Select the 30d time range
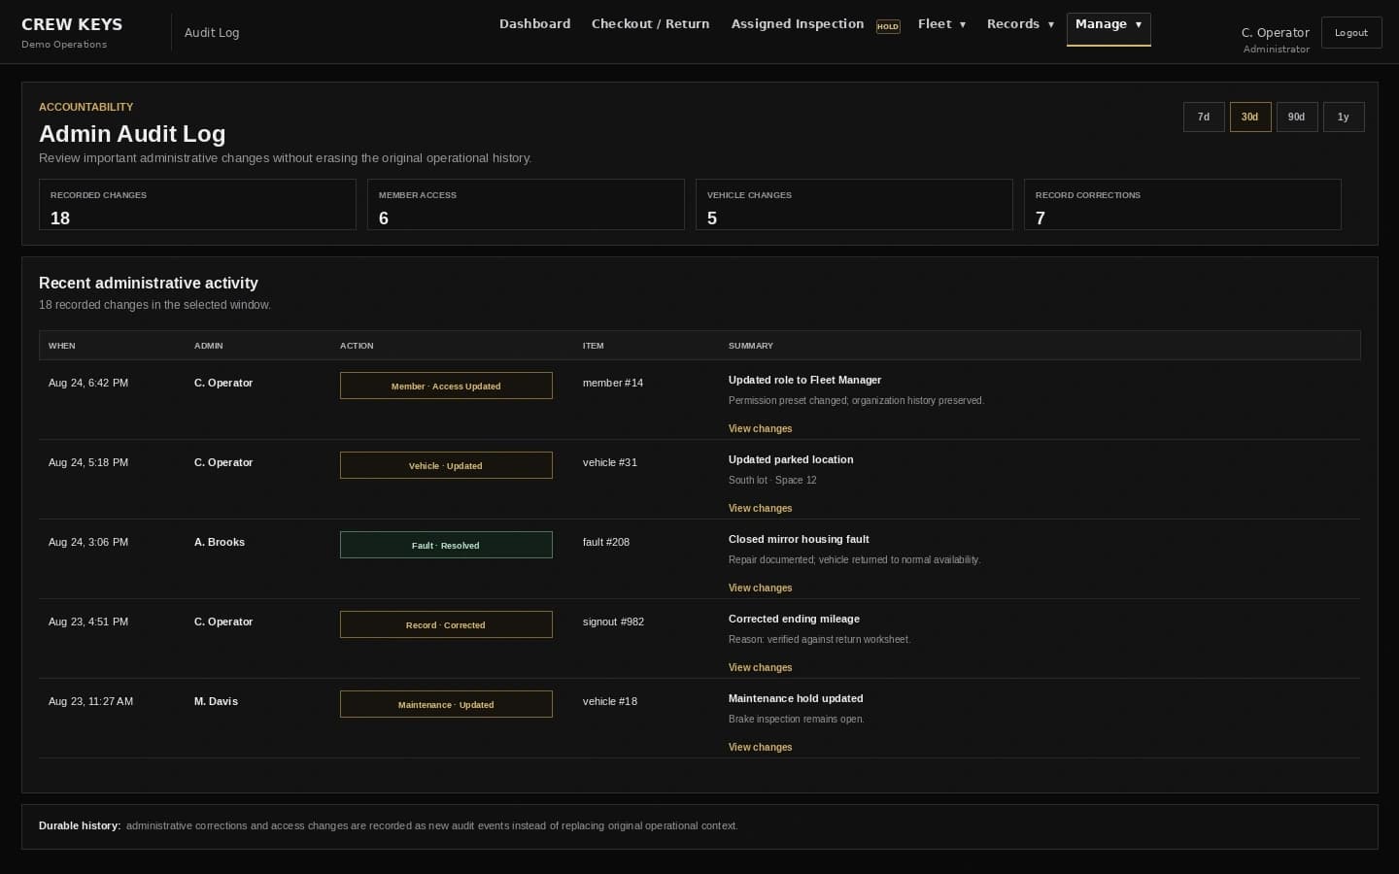The width and height of the screenshot is (1399, 874). tap(1250, 117)
